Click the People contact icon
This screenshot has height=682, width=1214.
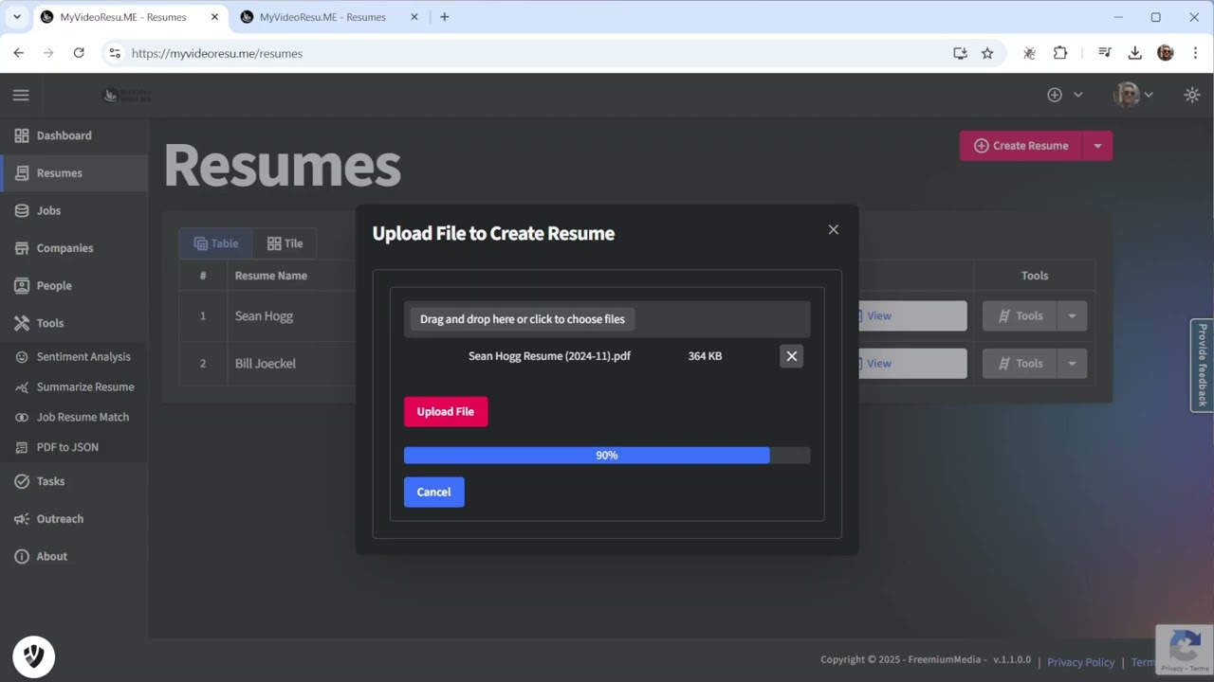click(x=22, y=285)
